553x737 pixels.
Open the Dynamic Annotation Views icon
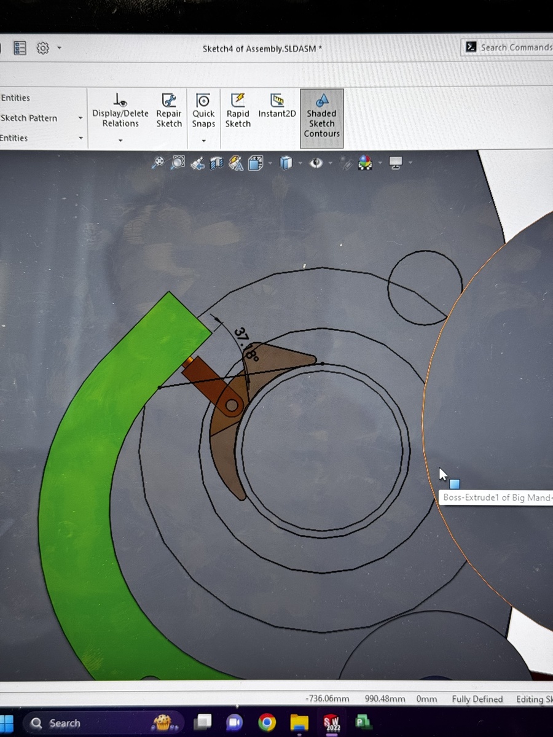pos(236,163)
